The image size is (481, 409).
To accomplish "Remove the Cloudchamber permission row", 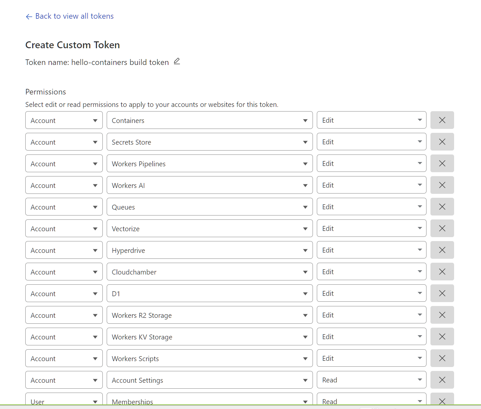I will pos(442,272).
